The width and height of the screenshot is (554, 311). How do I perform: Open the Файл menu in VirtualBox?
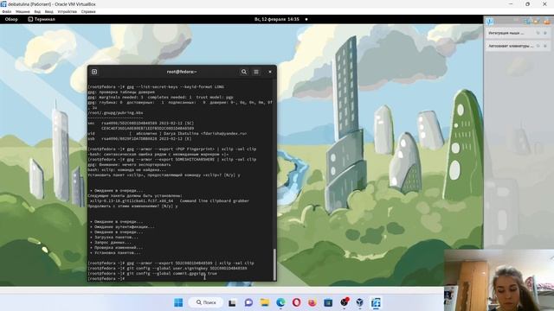(6, 11)
